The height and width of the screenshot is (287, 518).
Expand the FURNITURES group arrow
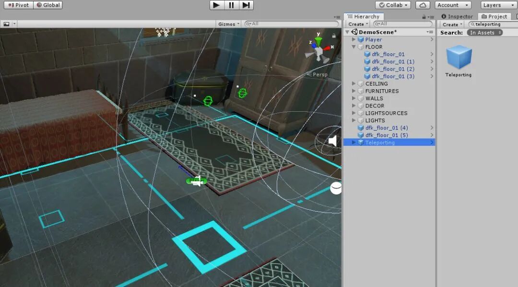(354, 91)
